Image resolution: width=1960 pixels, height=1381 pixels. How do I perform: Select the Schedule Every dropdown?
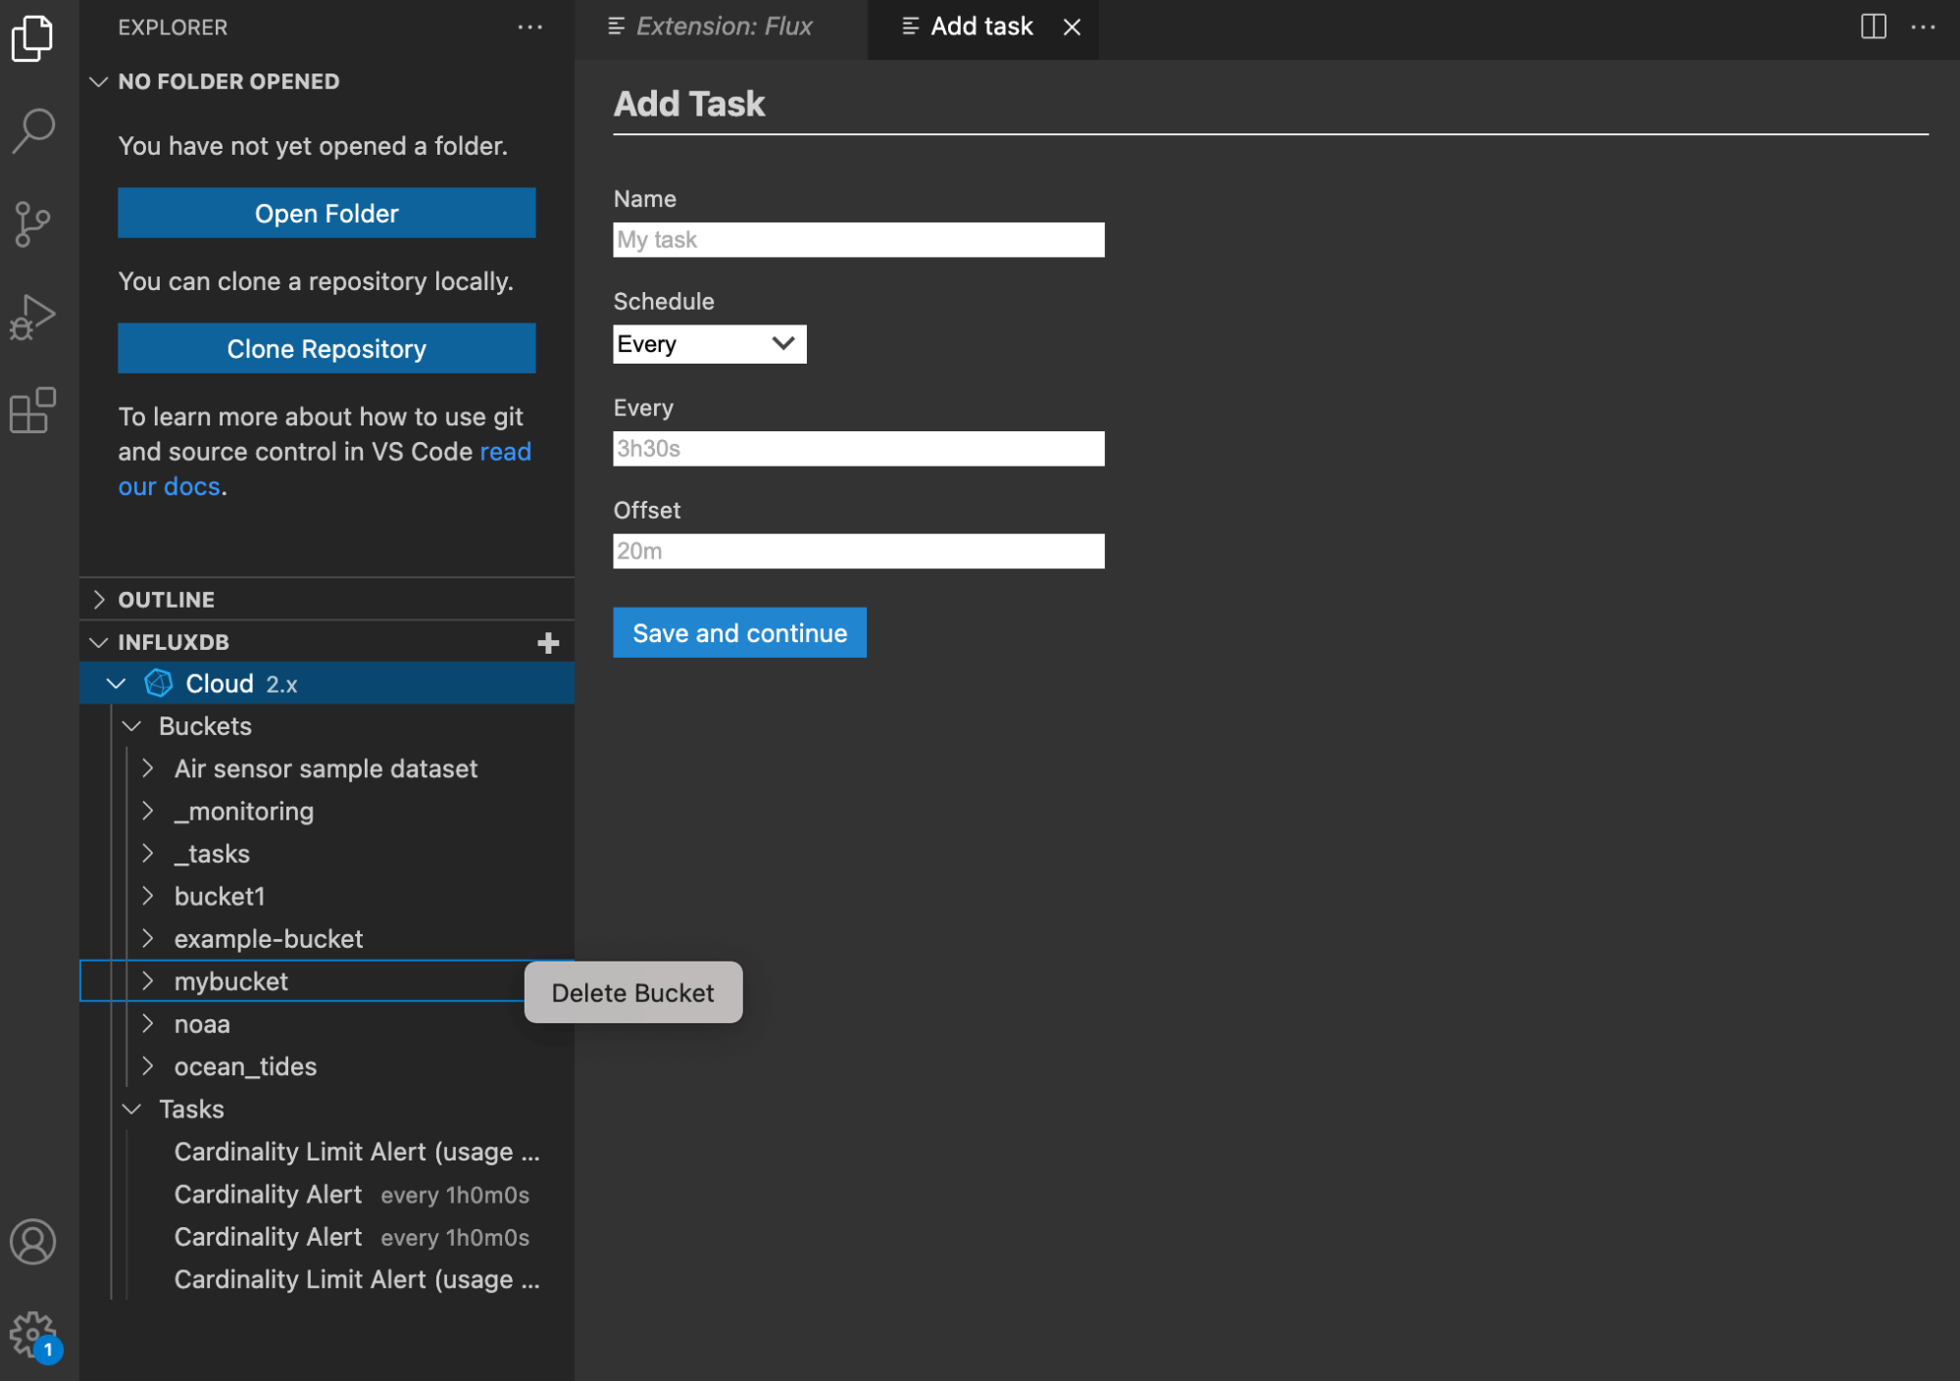(710, 344)
